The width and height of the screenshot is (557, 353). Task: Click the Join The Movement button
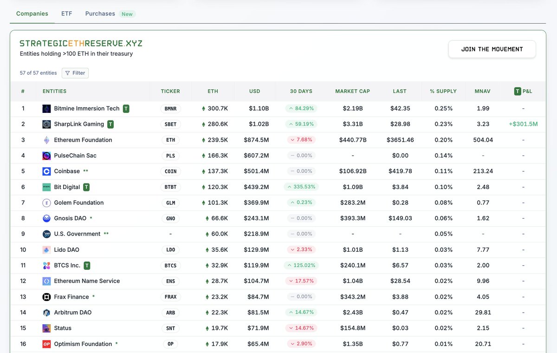[492, 49]
